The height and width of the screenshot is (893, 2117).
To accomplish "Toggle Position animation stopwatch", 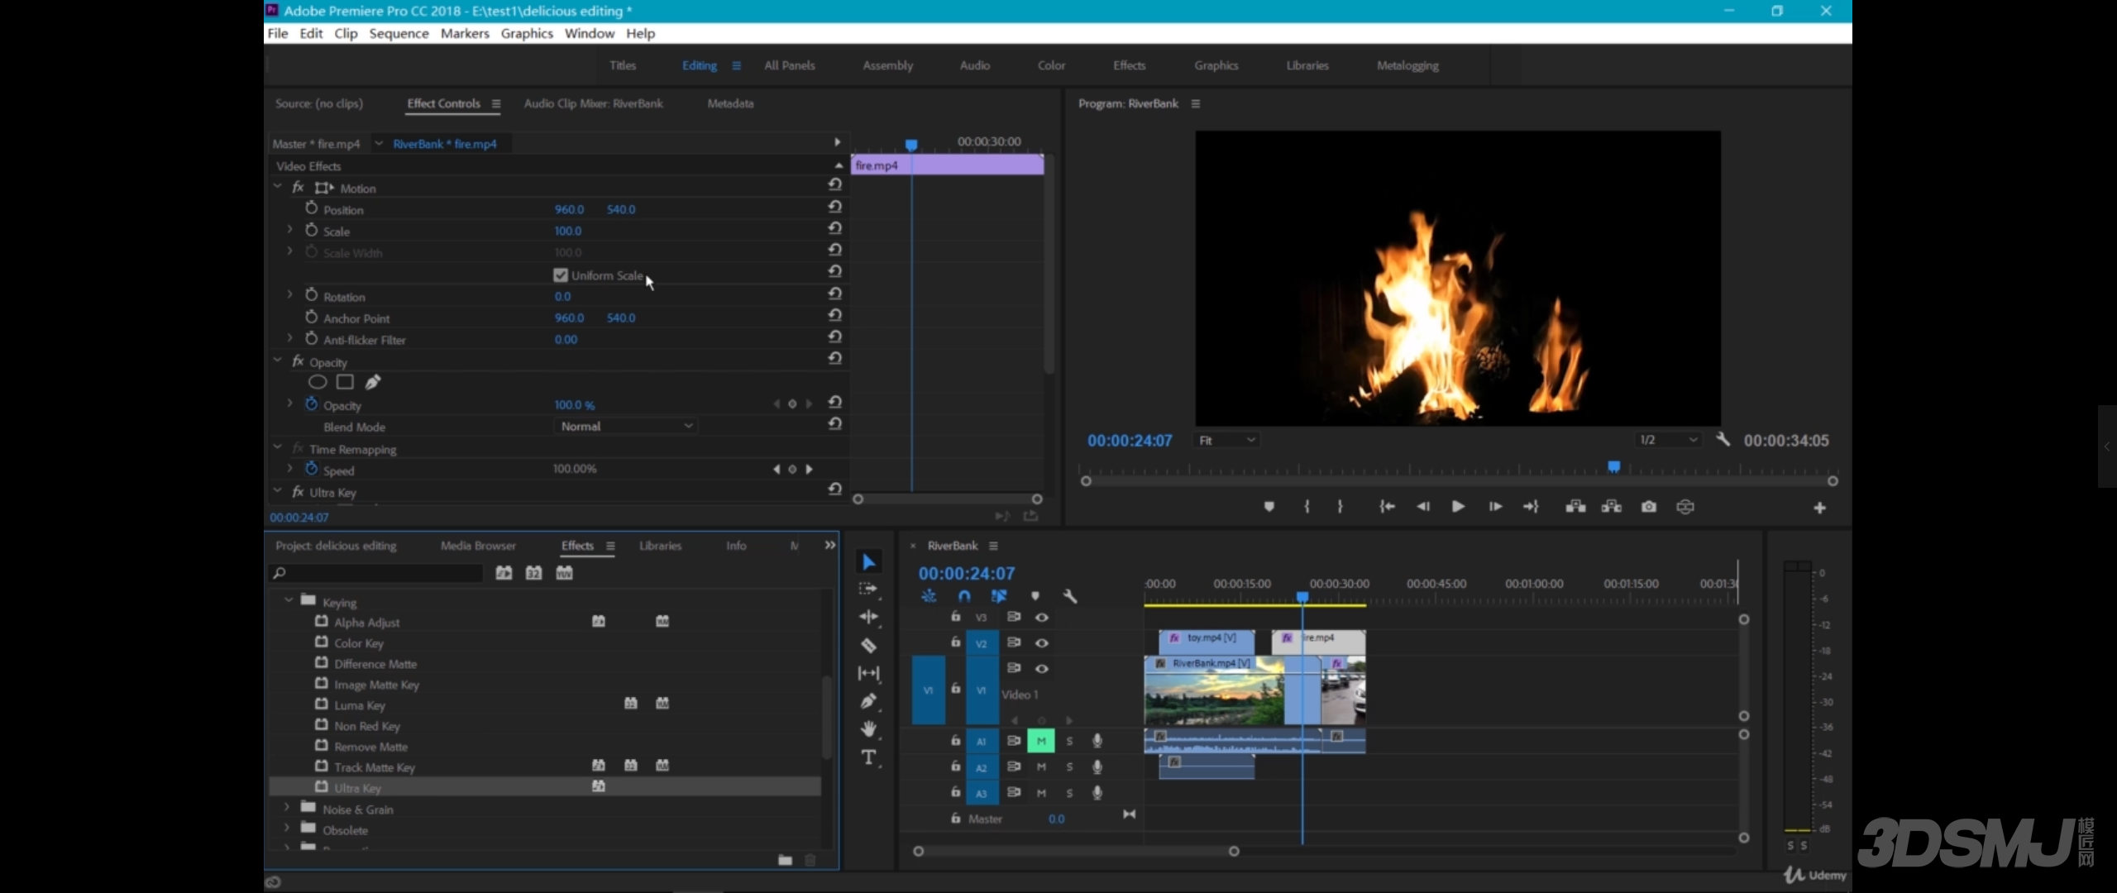I will point(311,208).
